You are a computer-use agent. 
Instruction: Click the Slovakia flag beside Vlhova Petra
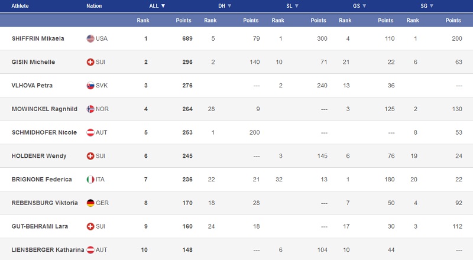[90, 86]
